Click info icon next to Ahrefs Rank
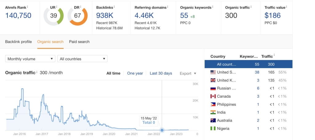The width and height of the screenshot is (315, 140). coord(27,6)
